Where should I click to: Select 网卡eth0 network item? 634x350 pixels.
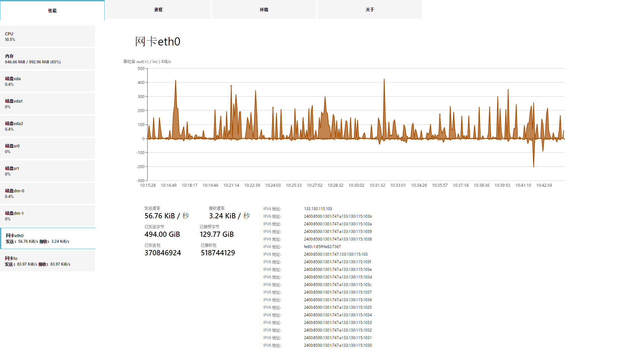click(48, 238)
